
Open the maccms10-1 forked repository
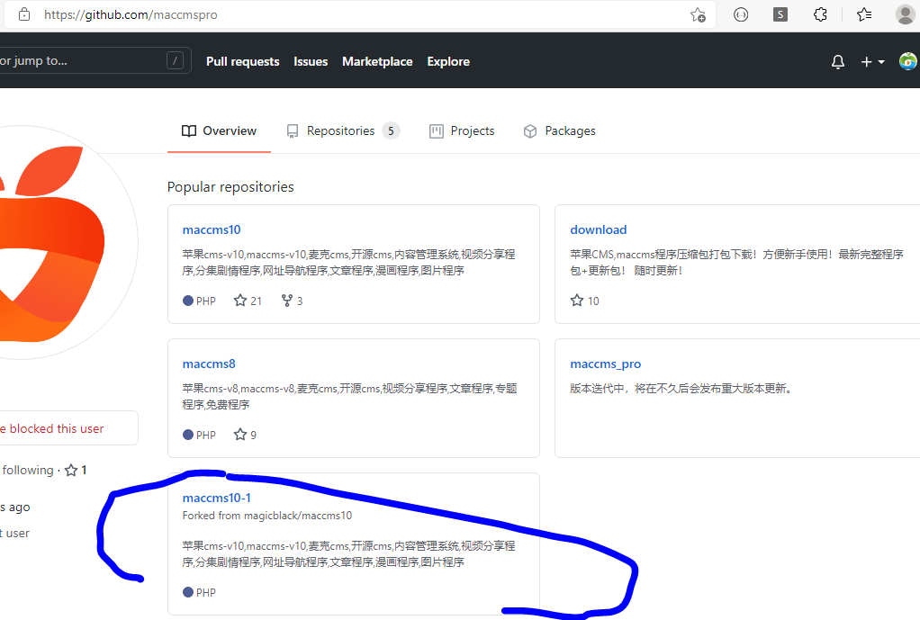tap(217, 498)
